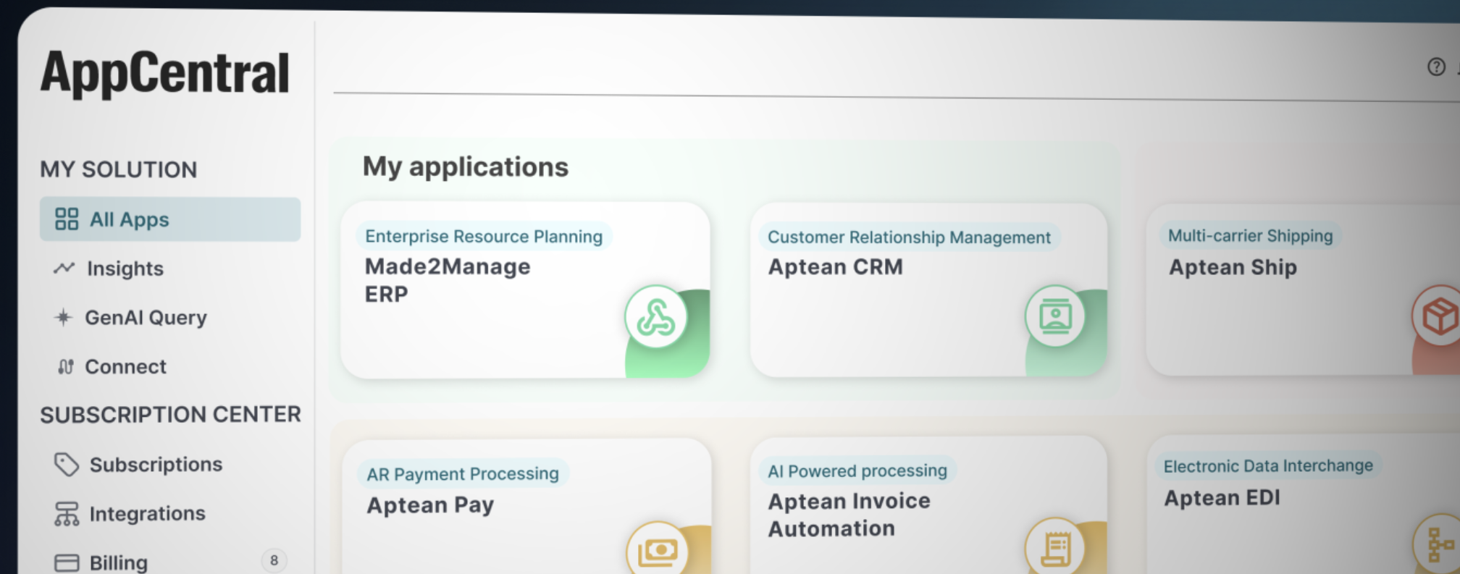1460x574 pixels.
Task: Open the Aptean EDI card
Action: [1303, 505]
